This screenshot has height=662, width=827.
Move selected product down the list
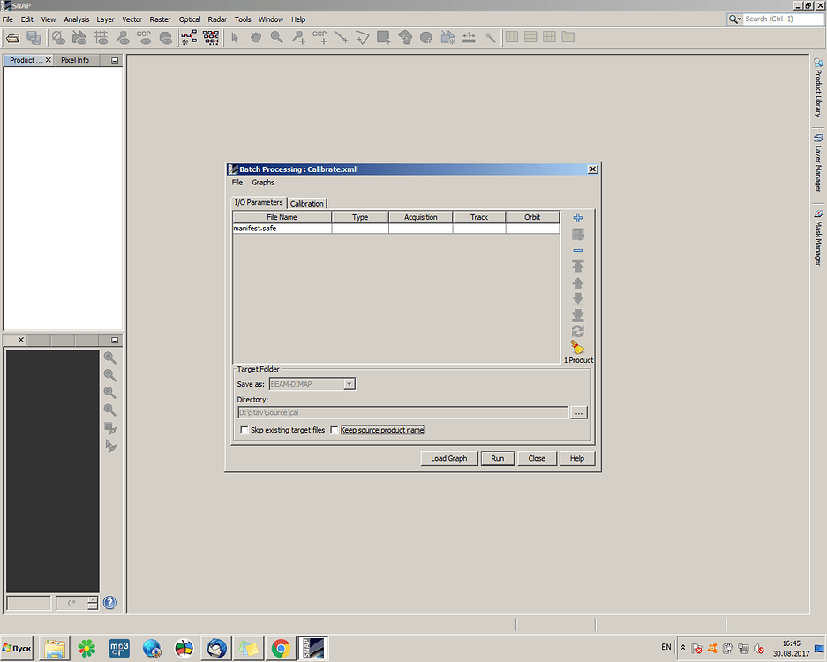pos(578,298)
